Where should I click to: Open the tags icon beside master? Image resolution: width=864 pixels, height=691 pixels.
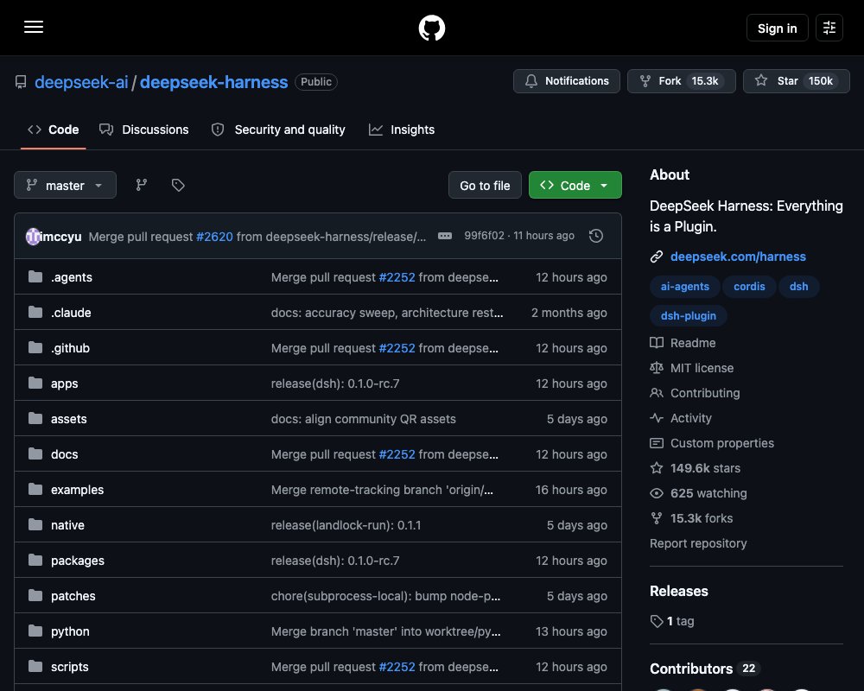[178, 185]
